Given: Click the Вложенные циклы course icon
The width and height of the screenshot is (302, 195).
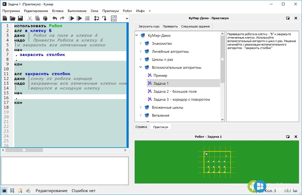Looking at the screenshot, I should pos(147,107).
